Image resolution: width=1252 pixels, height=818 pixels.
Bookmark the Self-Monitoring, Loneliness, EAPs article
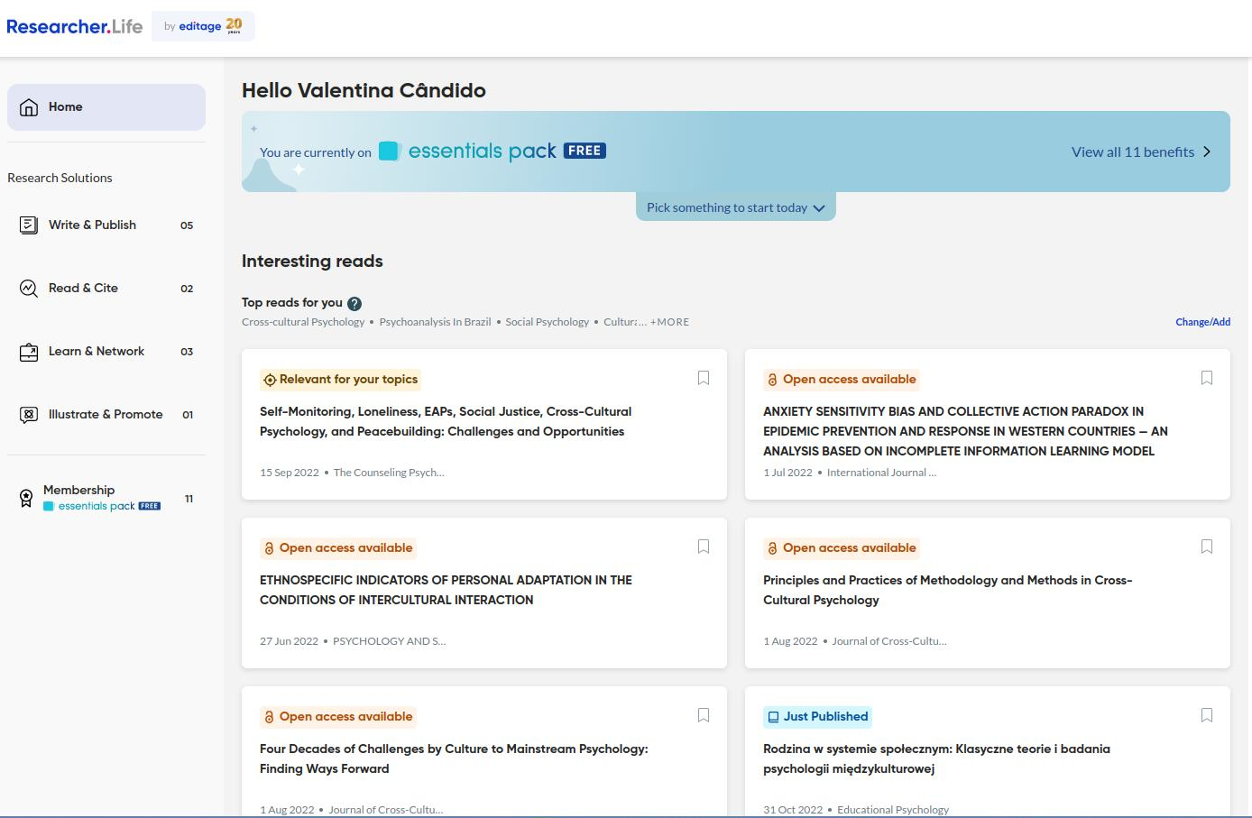point(704,378)
